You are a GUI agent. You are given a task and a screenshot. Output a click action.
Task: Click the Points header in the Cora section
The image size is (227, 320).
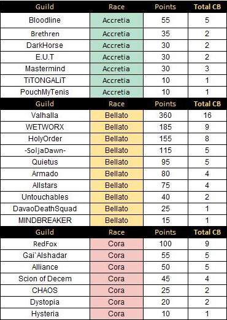point(165,232)
